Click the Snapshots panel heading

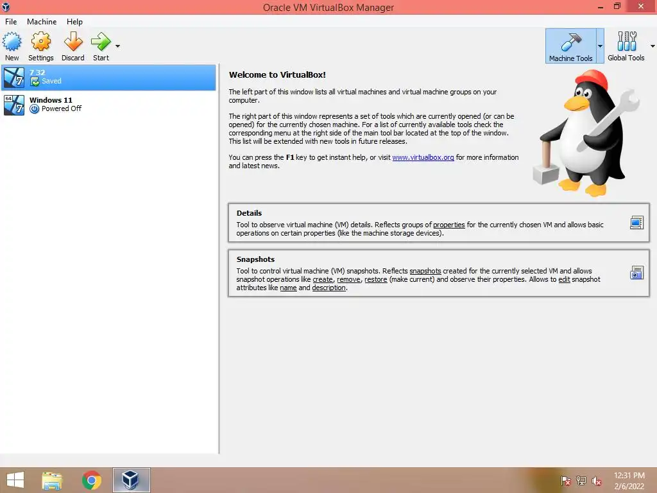[255, 259]
